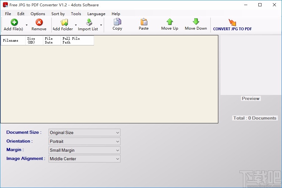Minimize the converter window
Viewport: 282px width, 188px height.
246,5
